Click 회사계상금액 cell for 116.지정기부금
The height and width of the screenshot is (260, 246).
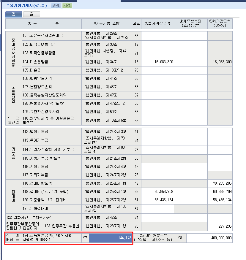(x=157, y=167)
